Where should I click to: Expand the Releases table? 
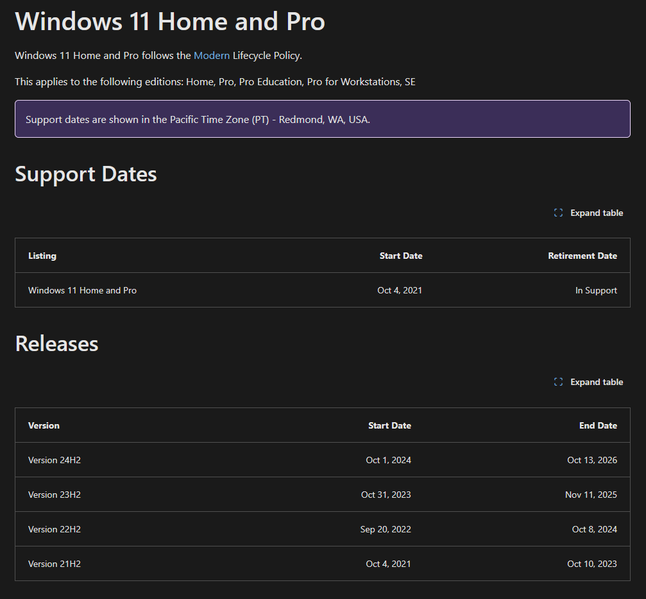click(588, 382)
